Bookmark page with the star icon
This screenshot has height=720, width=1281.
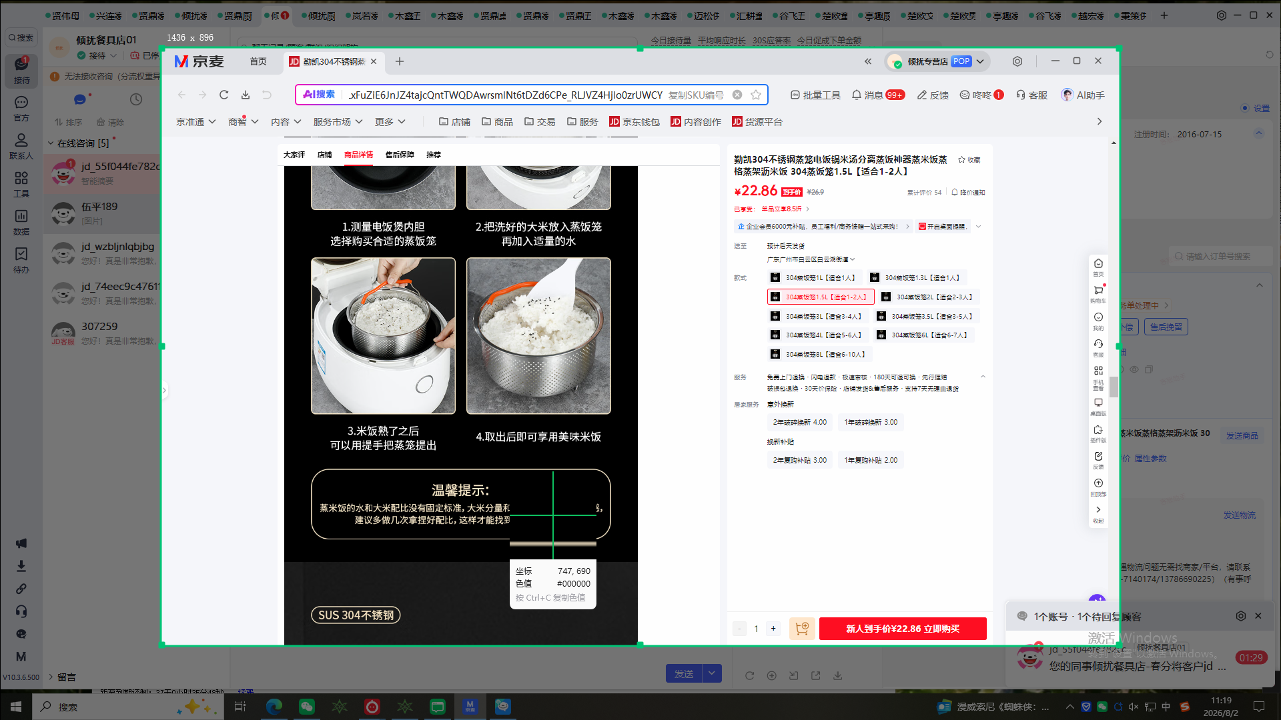pyautogui.click(x=756, y=95)
